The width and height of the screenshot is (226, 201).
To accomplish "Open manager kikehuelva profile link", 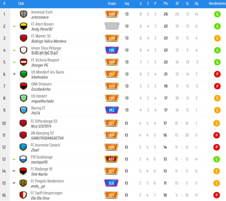I will (x=40, y=77).
